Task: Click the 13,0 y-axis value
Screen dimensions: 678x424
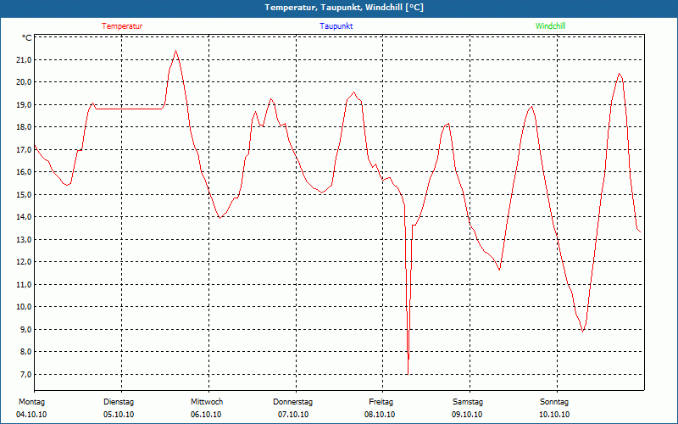Action: (x=25, y=240)
